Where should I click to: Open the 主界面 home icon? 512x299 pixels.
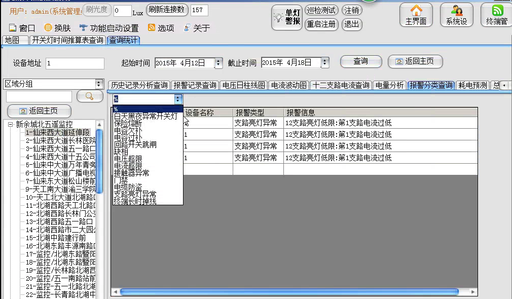[x=416, y=15]
